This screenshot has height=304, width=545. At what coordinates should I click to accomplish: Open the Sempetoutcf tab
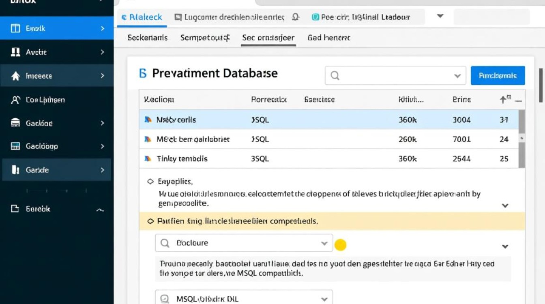coord(205,38)
